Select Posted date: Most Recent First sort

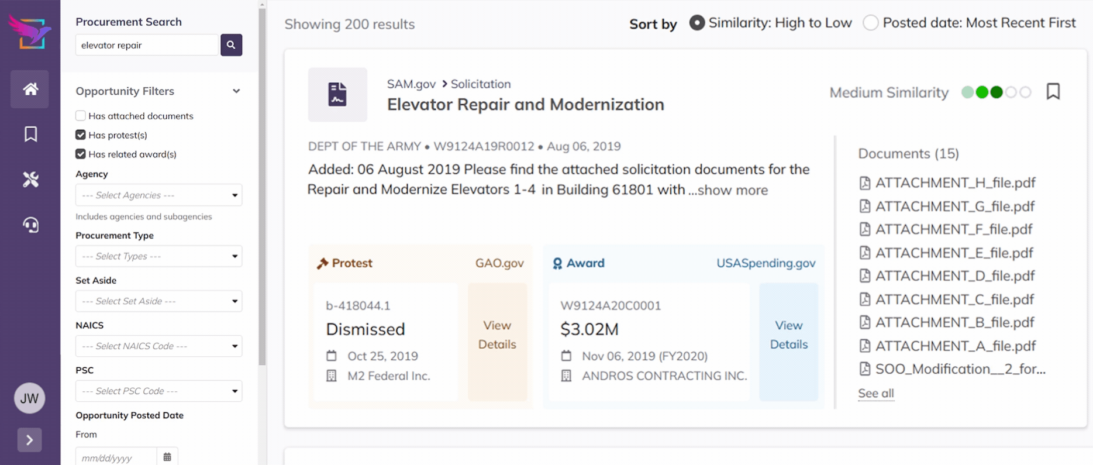pos(870,23)
